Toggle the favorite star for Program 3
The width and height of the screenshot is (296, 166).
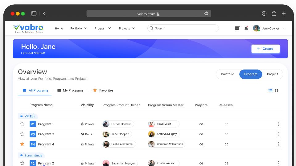tap(22, 134)
